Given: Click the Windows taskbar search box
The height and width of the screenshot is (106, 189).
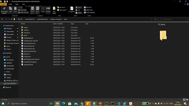Looking at the screenshot, I should point(27,103).
